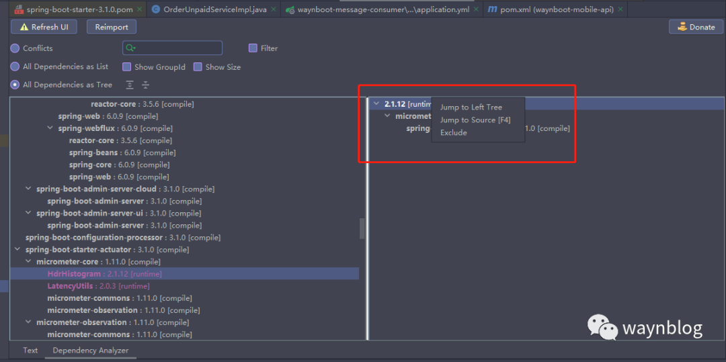This screenshot has height=362, width=726.
Task: Click the dependency search input field
Action: click(172, 48)
